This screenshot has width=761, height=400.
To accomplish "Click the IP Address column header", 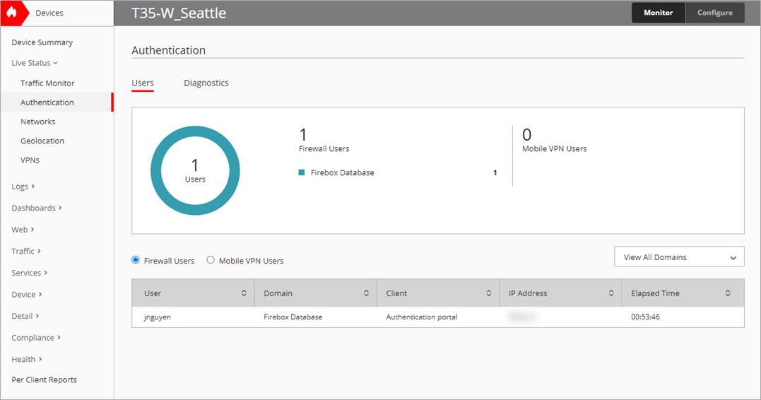I will (528, 293).
